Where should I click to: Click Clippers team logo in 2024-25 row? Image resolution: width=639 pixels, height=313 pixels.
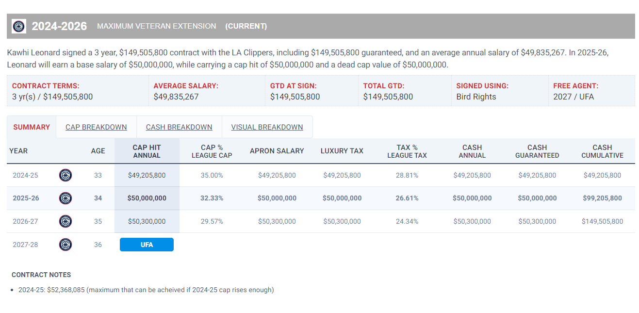[x=66, y=175]
